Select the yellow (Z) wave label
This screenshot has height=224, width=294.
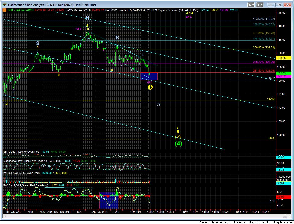(x=178, y=137)
